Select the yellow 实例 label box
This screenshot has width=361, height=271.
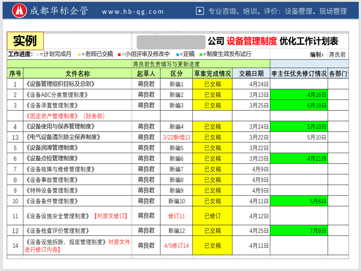[x=25, y=41]
